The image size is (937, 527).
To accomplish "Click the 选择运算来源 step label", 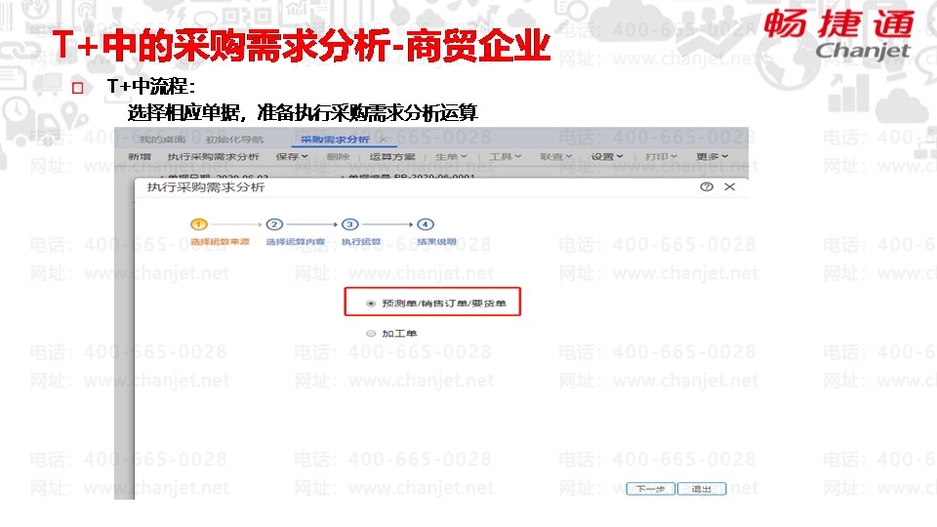I will 220,242.
